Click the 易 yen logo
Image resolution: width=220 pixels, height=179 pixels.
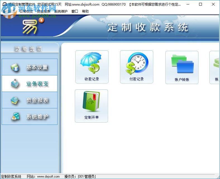click(x=33, y=26)
